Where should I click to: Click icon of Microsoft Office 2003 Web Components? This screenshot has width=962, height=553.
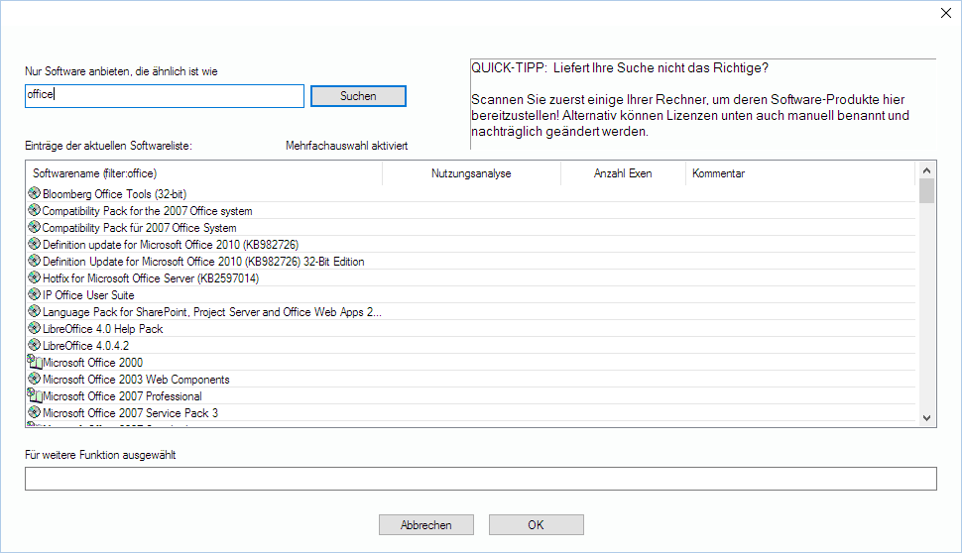click(35, 379)
